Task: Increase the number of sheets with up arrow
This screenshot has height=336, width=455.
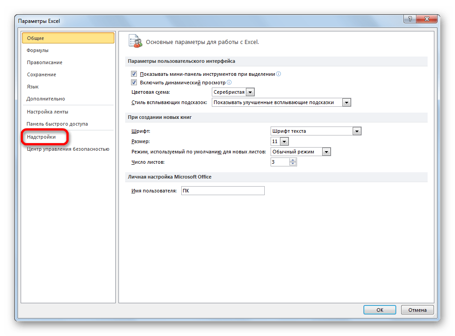Action: [x=293, y=160]
